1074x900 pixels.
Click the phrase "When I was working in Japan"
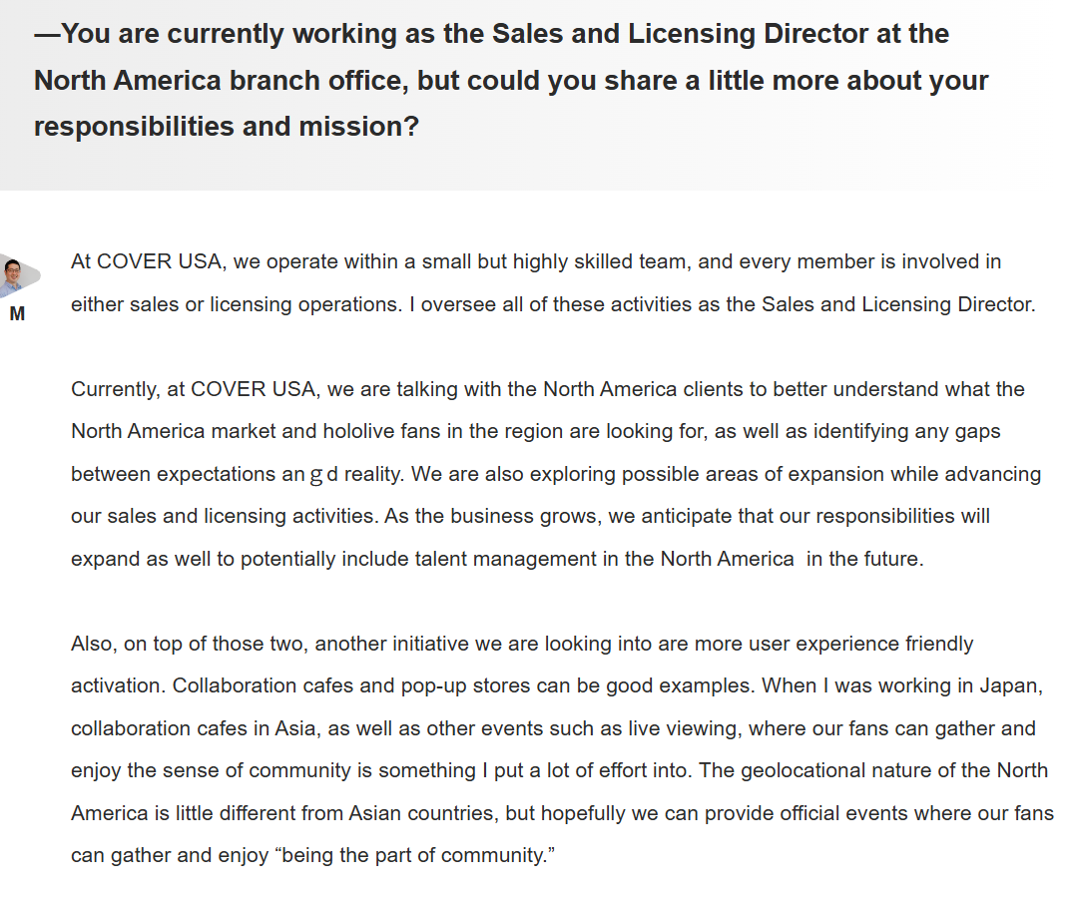pyautogui.click(x=905, y=686)
